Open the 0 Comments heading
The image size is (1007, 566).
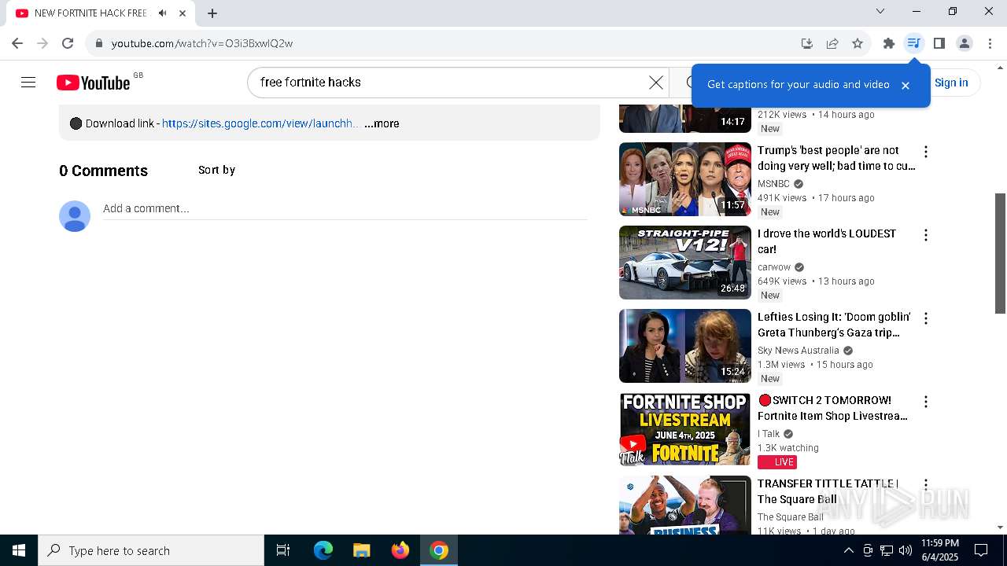(103, 171)
